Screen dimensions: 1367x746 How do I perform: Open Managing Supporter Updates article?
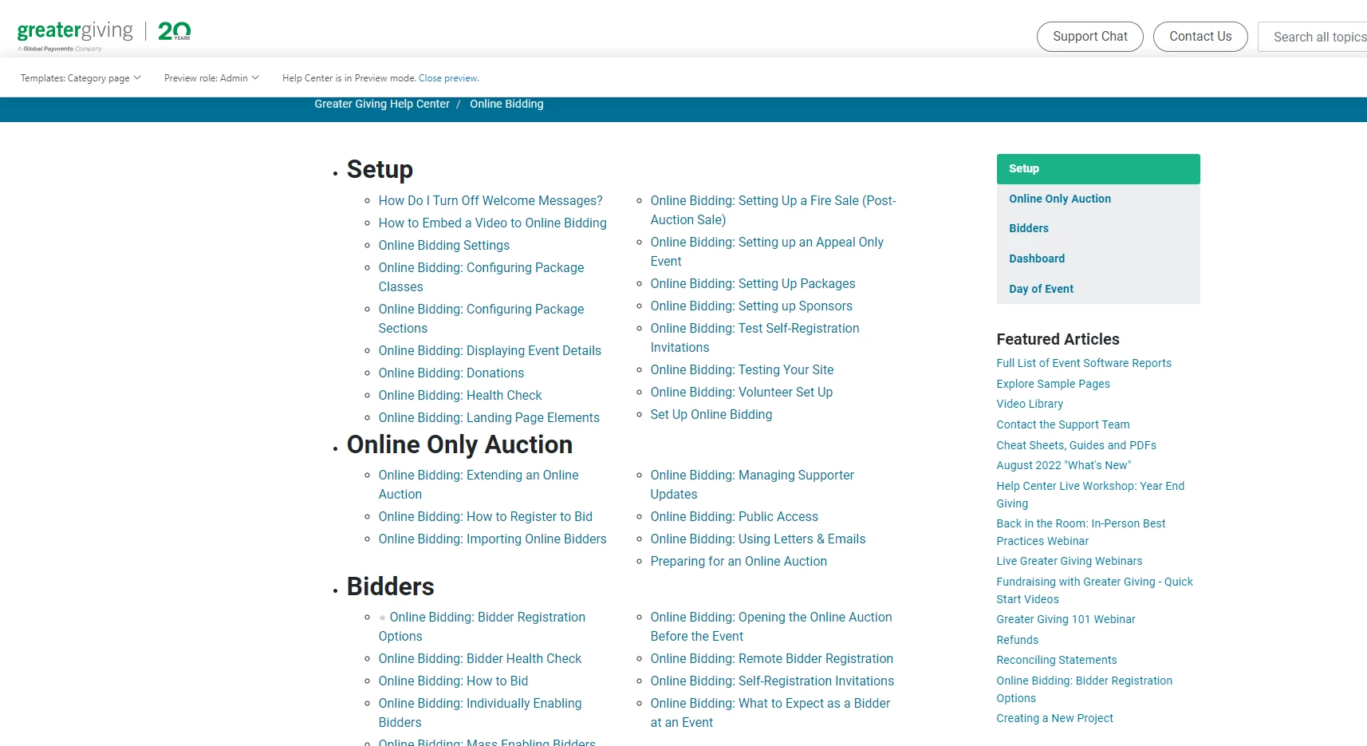pyautogui.click(x=752, y=485)
